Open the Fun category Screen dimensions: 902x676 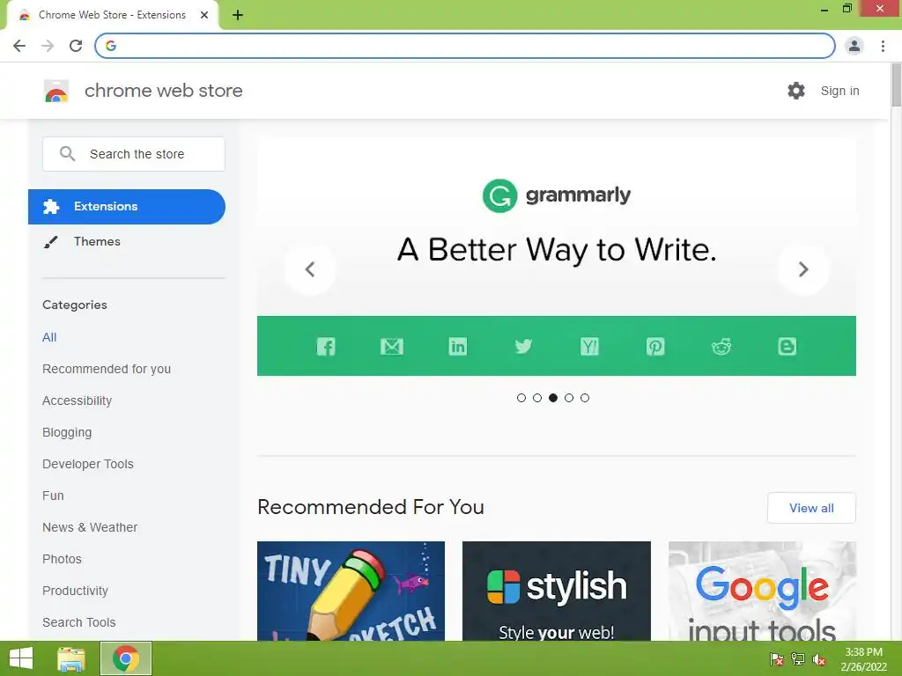point(53,496)
